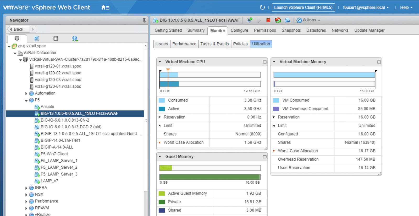Maximize the Virtual Machine Memory panel
Viewport: 419px width, 216px height.
coord(379,62)
